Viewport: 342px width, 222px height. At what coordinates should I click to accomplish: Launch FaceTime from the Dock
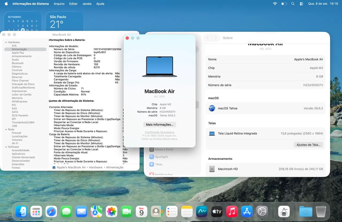coord(127,212)
